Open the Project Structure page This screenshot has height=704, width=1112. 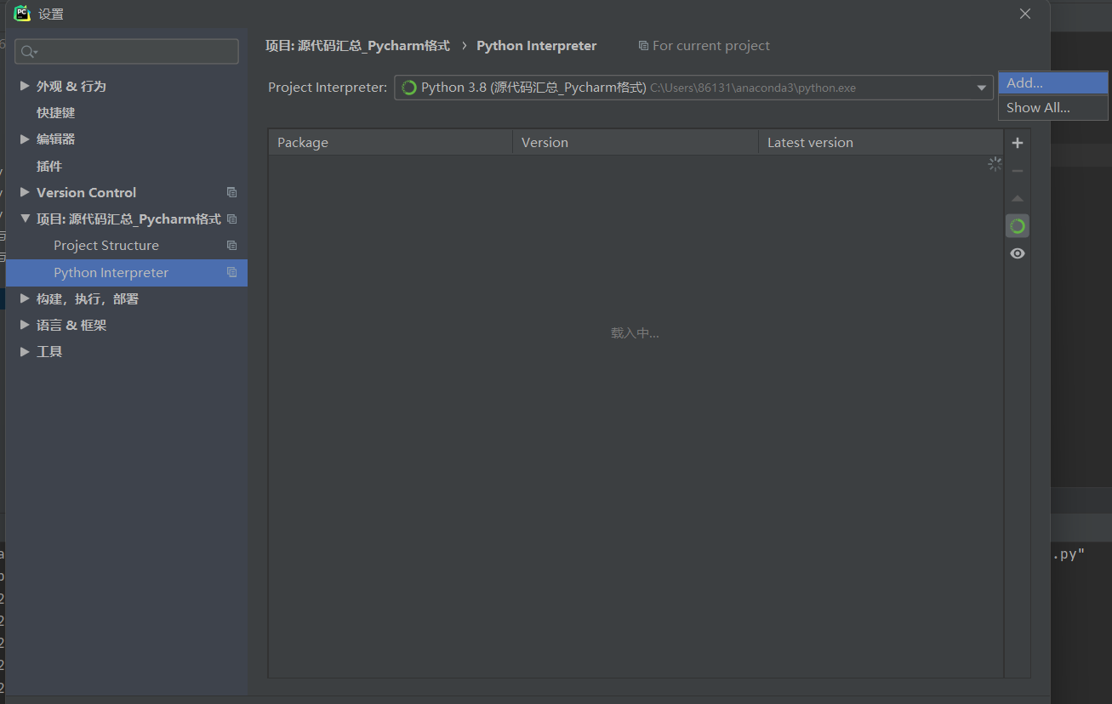tap(106, 245)
